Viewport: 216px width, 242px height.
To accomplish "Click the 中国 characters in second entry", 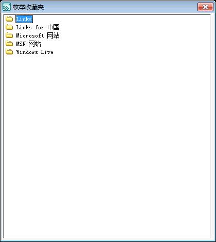I will (53, 27).
